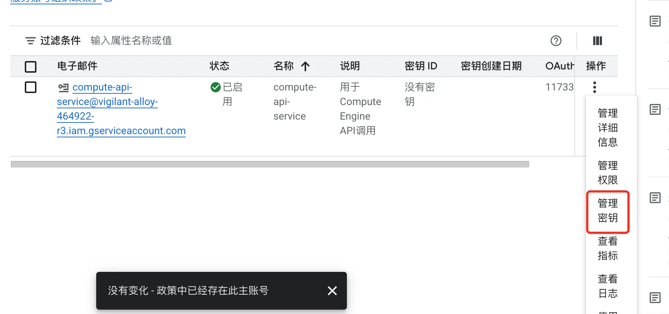The height and width of the screenshot is (314, 669).
Task: Select 管理权限 in the context menu
Action: (x=607, y=173)
